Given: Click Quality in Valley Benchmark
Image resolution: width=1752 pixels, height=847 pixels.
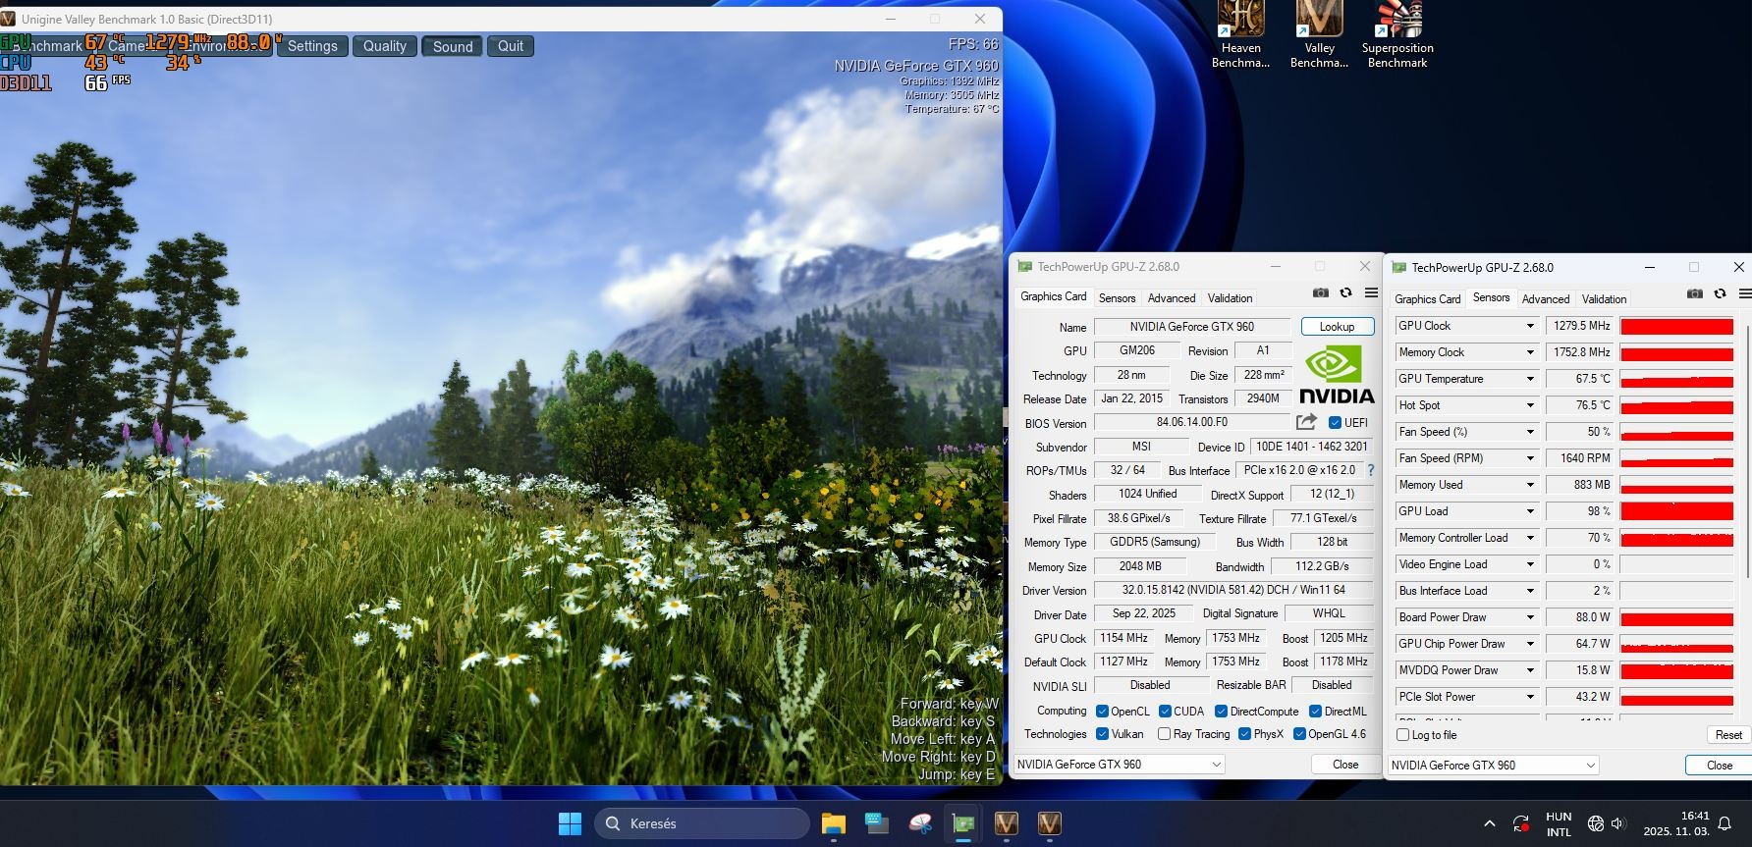Looking at the screenshot, I should (x=384, y=46).
